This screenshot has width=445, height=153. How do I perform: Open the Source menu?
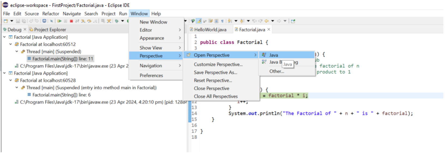click(x=32, y=14)
